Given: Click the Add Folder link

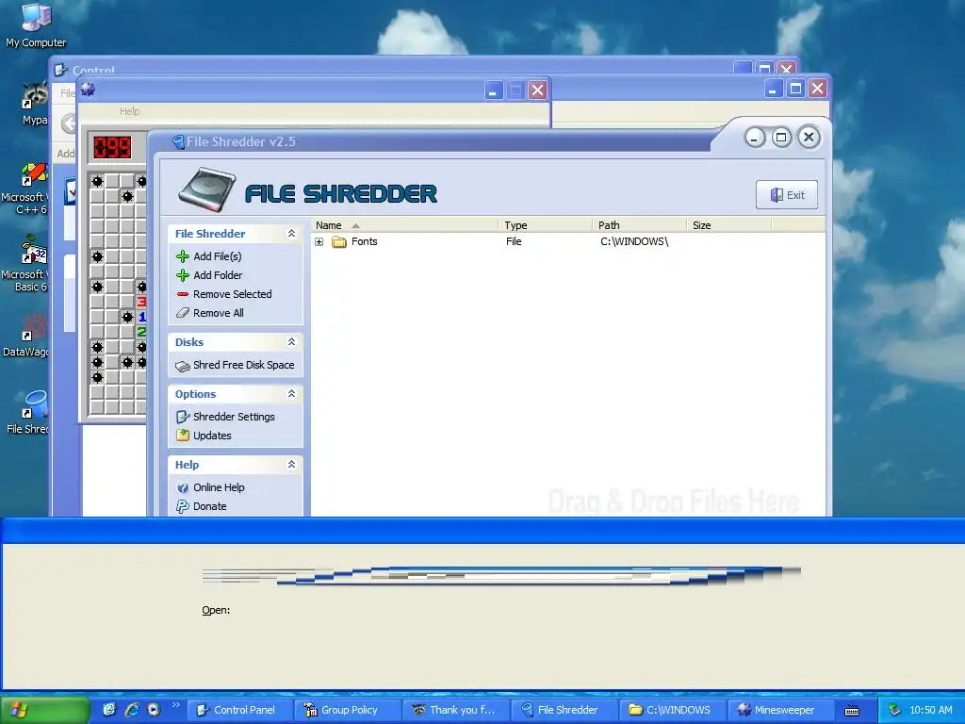Looking at the screenshot, I should [x=218, y=275].
